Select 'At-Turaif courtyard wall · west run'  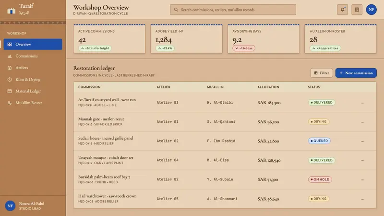click(107, 100)
